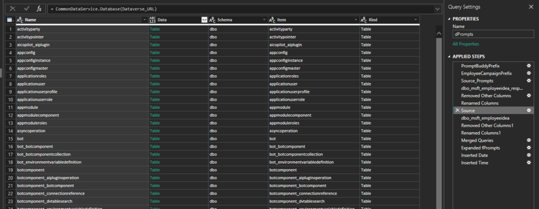
Task: Click the Kind column data type icon
Action: coord(364,20)
